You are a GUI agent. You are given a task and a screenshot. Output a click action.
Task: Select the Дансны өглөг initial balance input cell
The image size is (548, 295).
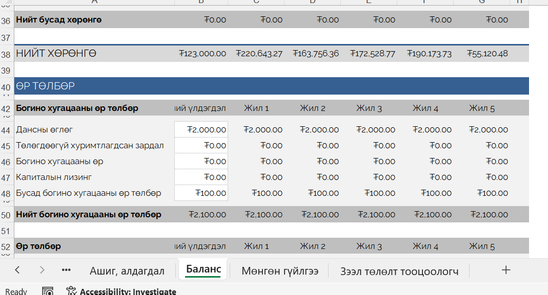tap(201, 130)
